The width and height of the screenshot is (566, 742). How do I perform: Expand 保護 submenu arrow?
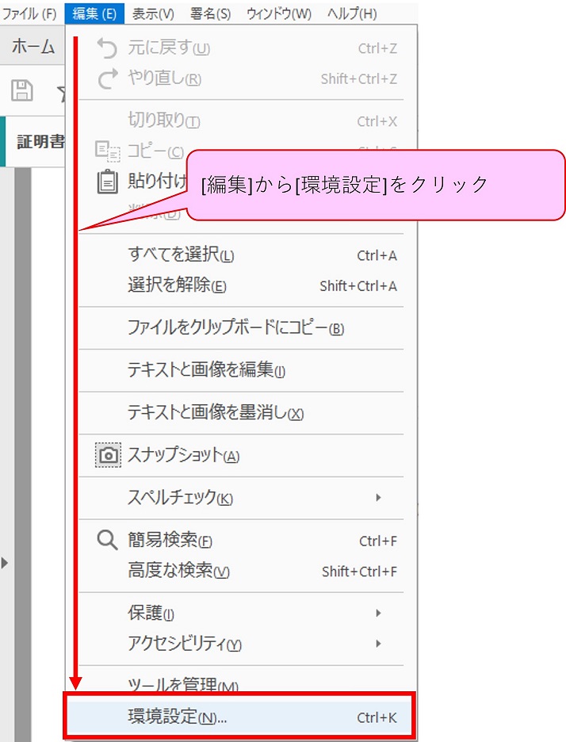click(378, 613)
